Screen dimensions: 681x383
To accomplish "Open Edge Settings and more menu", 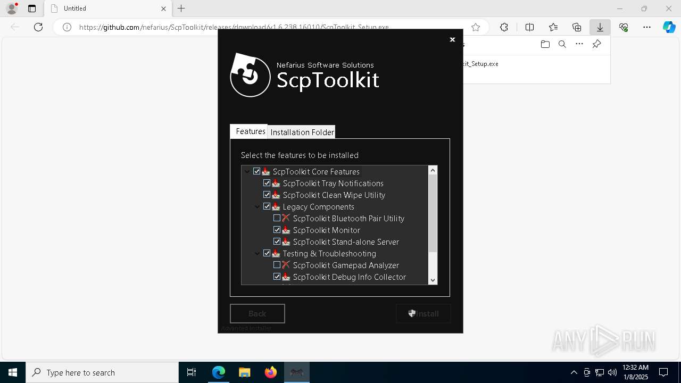I will coord(647,27).
